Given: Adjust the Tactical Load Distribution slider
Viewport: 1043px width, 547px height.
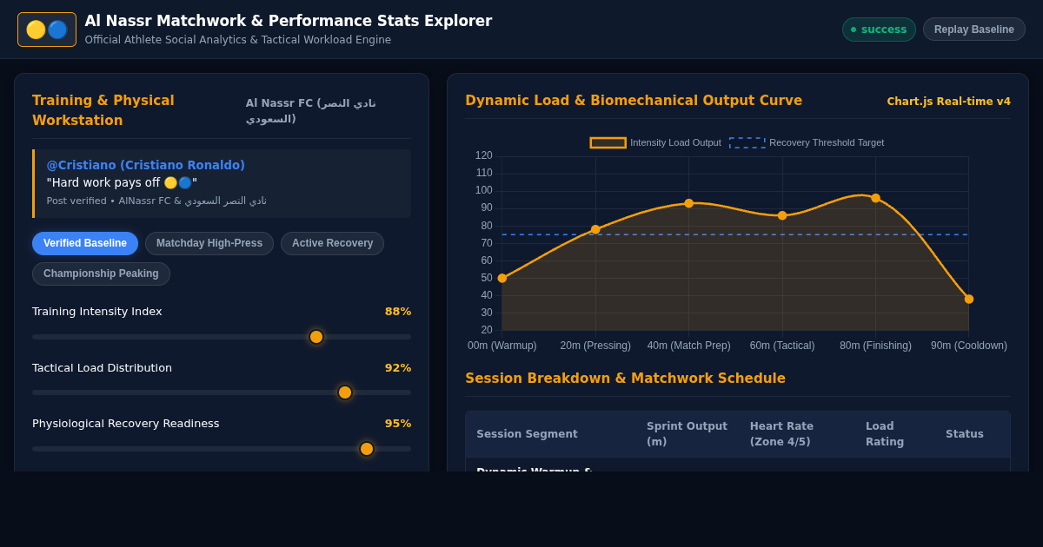Looking at the screenshot, I should point(222,392).
